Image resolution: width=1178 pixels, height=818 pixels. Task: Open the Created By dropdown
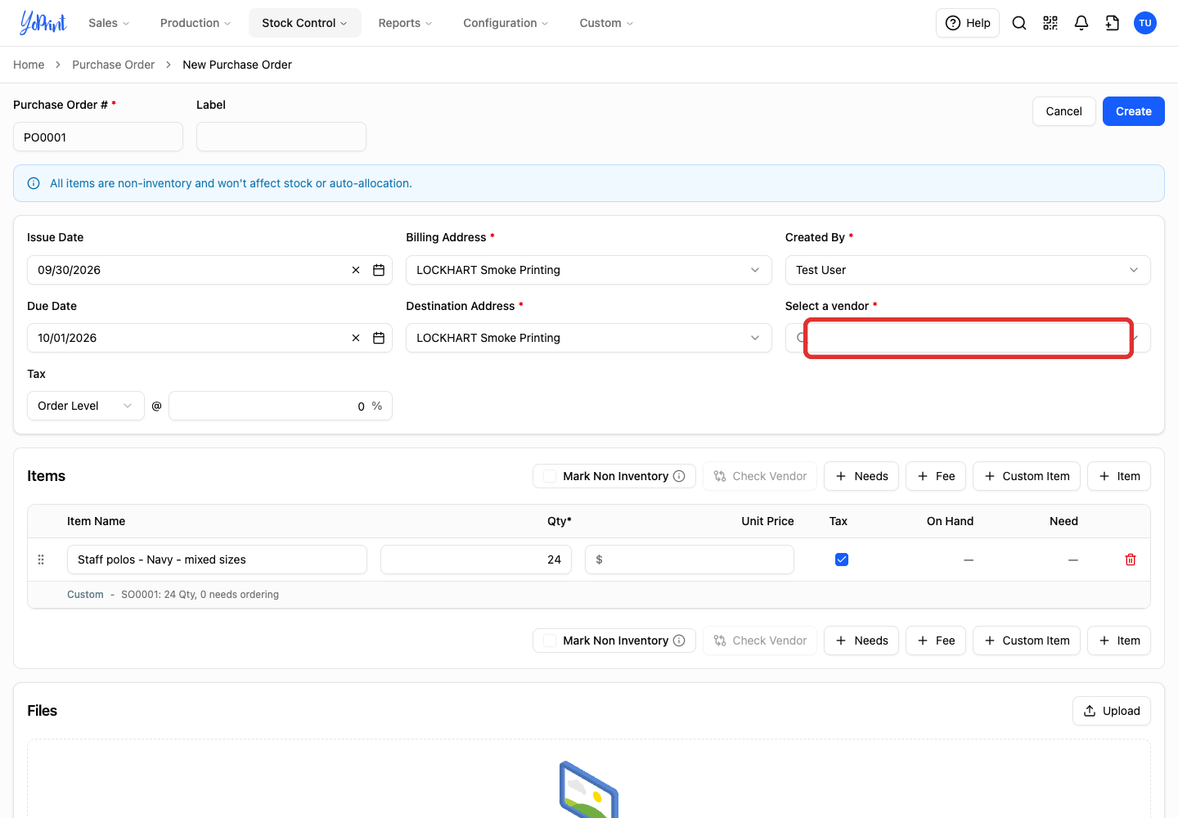[968, 270]
